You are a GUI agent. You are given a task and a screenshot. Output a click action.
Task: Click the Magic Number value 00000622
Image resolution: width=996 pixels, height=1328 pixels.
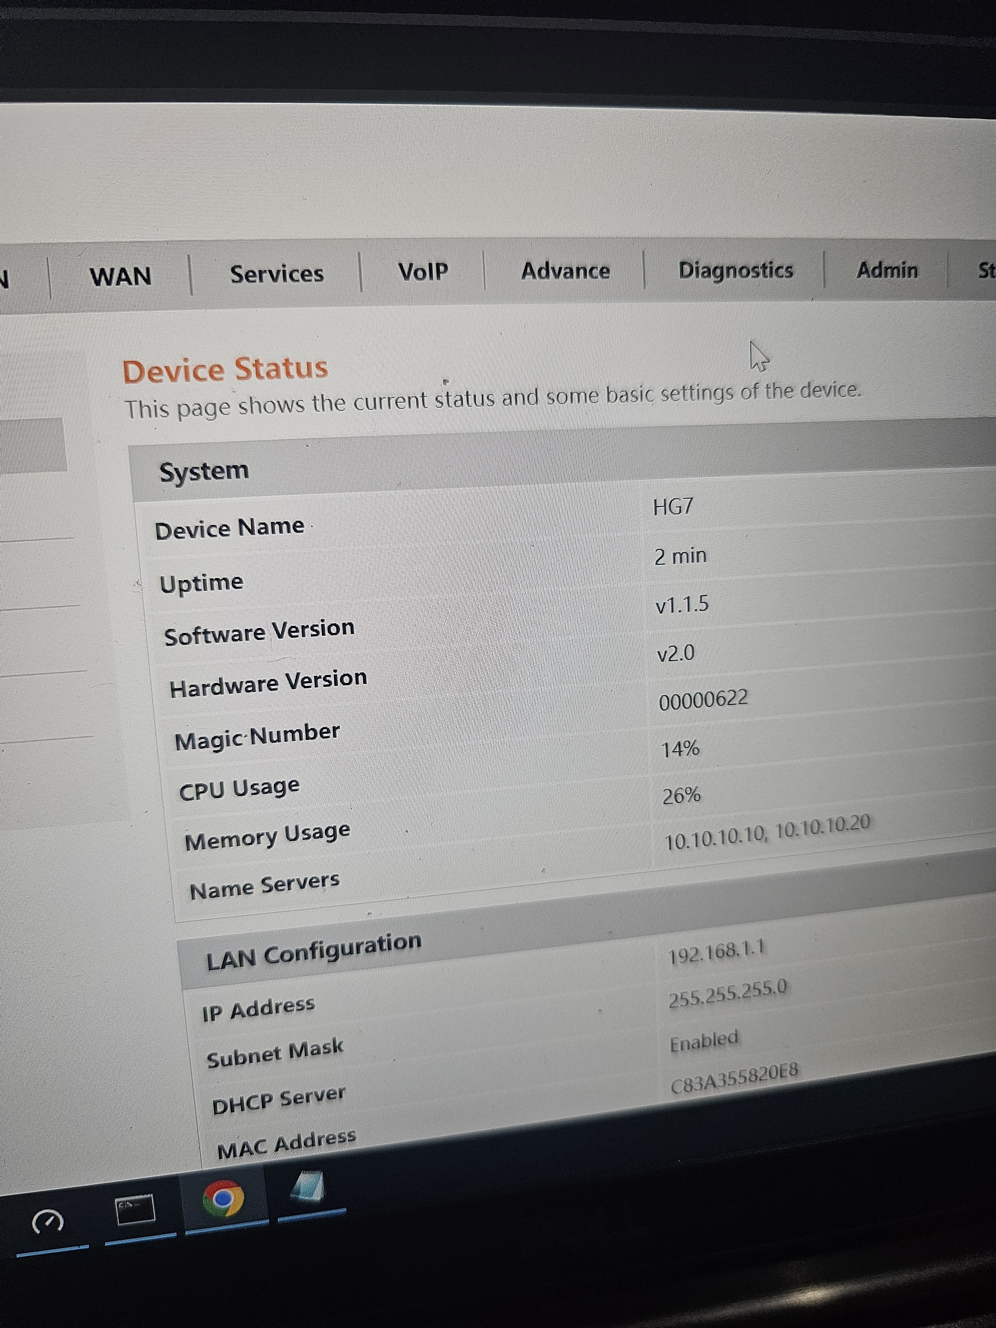(x=703, y=700)
